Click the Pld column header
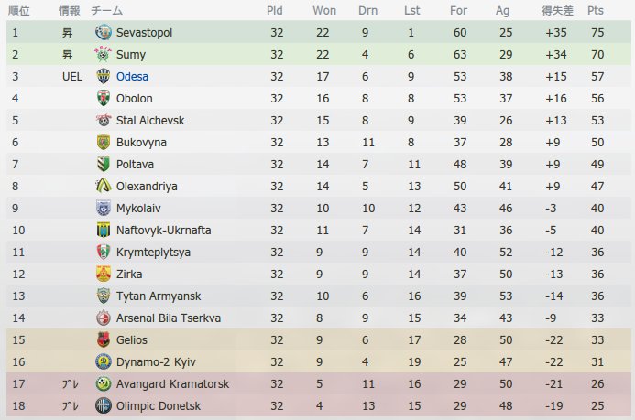The height and width of the screenshot is (420, 635). tap(275, 10)
